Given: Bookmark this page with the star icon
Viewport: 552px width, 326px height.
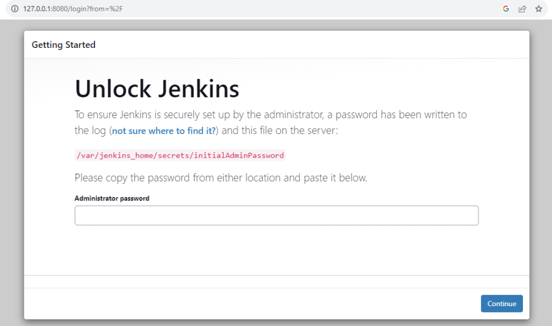Looking at the screenshot, I should click(538, 9).
